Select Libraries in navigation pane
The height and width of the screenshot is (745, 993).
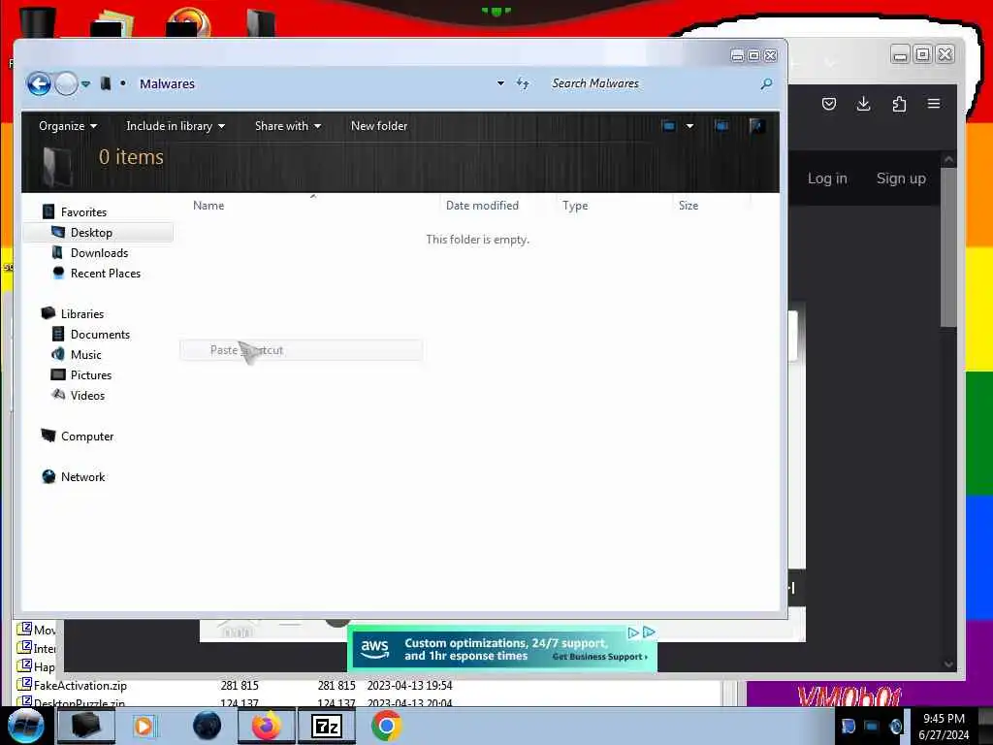tap(82, 313)
